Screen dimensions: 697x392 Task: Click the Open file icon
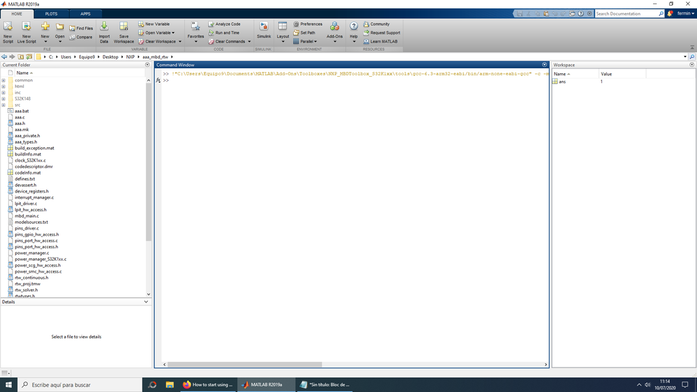pos(59,27)
